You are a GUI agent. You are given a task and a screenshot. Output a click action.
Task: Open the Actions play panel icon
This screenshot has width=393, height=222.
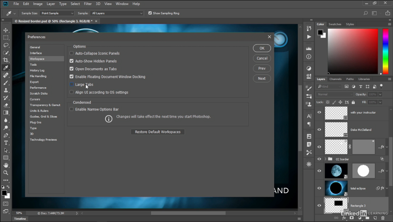click(309, 37)
